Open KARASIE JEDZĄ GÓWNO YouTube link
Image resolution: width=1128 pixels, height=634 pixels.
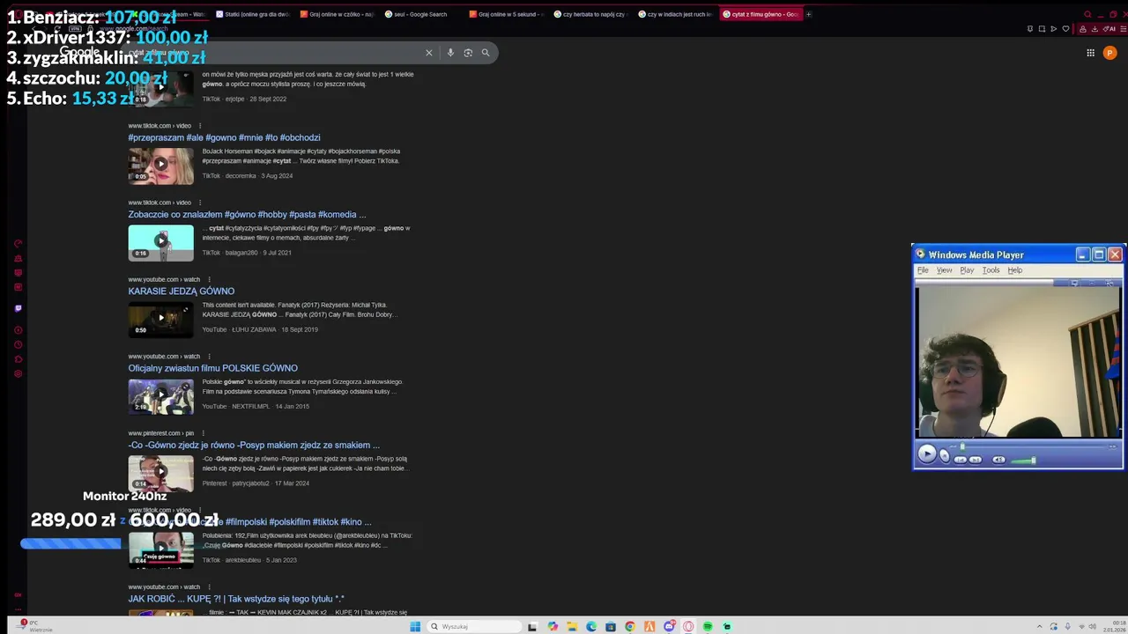pos(181,291)
